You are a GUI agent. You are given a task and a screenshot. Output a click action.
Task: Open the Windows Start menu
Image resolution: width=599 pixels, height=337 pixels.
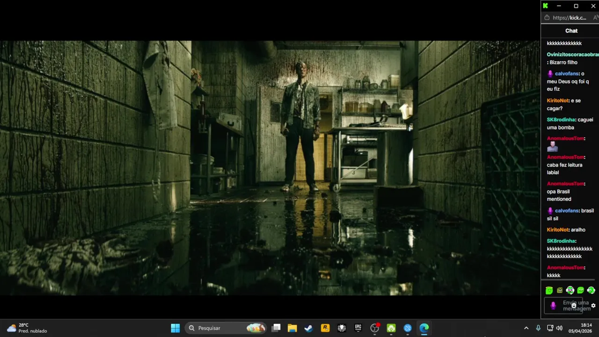175,328
